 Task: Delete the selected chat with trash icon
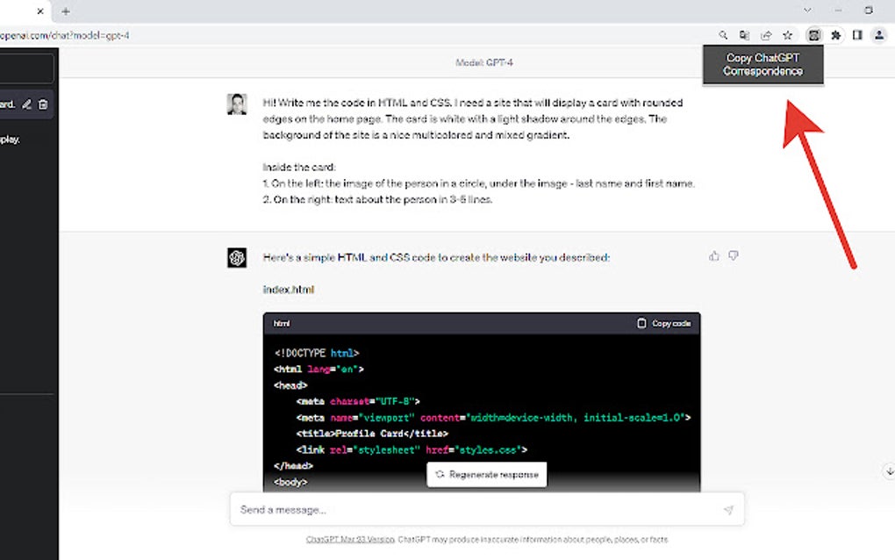coord(43,104)
